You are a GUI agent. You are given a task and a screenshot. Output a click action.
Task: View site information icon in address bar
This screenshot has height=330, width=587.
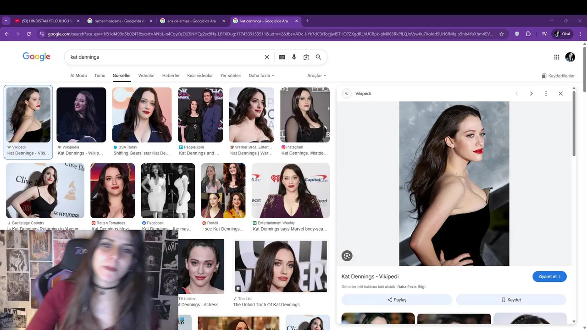point(42,34)
